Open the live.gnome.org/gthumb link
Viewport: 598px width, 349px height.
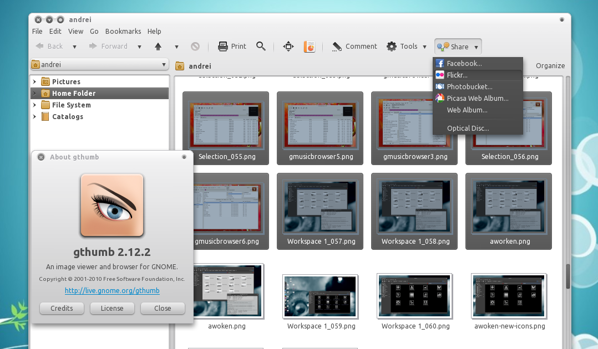click(112, 290)
